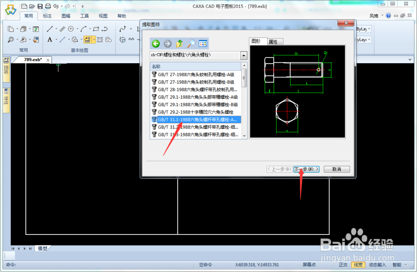Toggle 正交 ortho mode in status bar

pos(343,265)
